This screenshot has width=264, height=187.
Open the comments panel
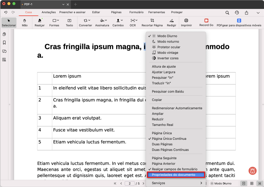(x=4, y=51)
